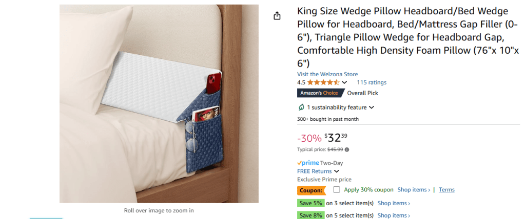Click the star rating icons

click(323, 82)
